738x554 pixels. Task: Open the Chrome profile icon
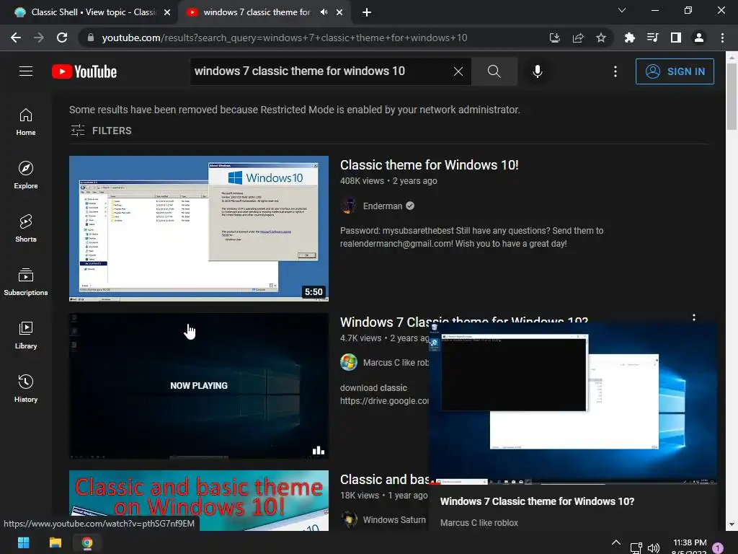click(699, 38)
